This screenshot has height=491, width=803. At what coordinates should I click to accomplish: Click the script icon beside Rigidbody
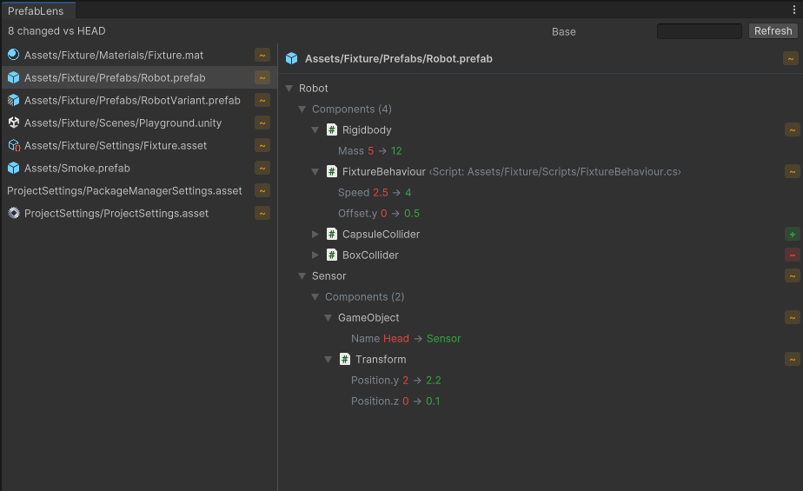point(332,129)
